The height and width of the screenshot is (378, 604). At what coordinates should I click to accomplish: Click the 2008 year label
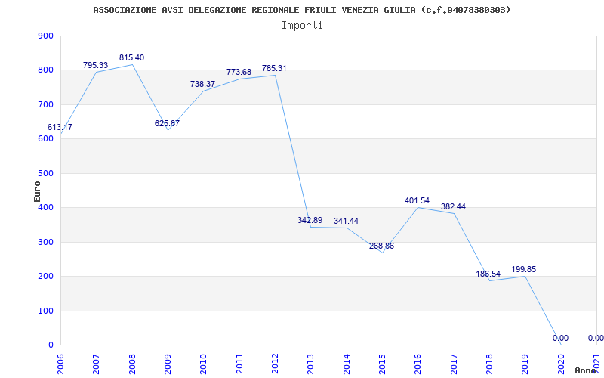[x=132, y=363]
